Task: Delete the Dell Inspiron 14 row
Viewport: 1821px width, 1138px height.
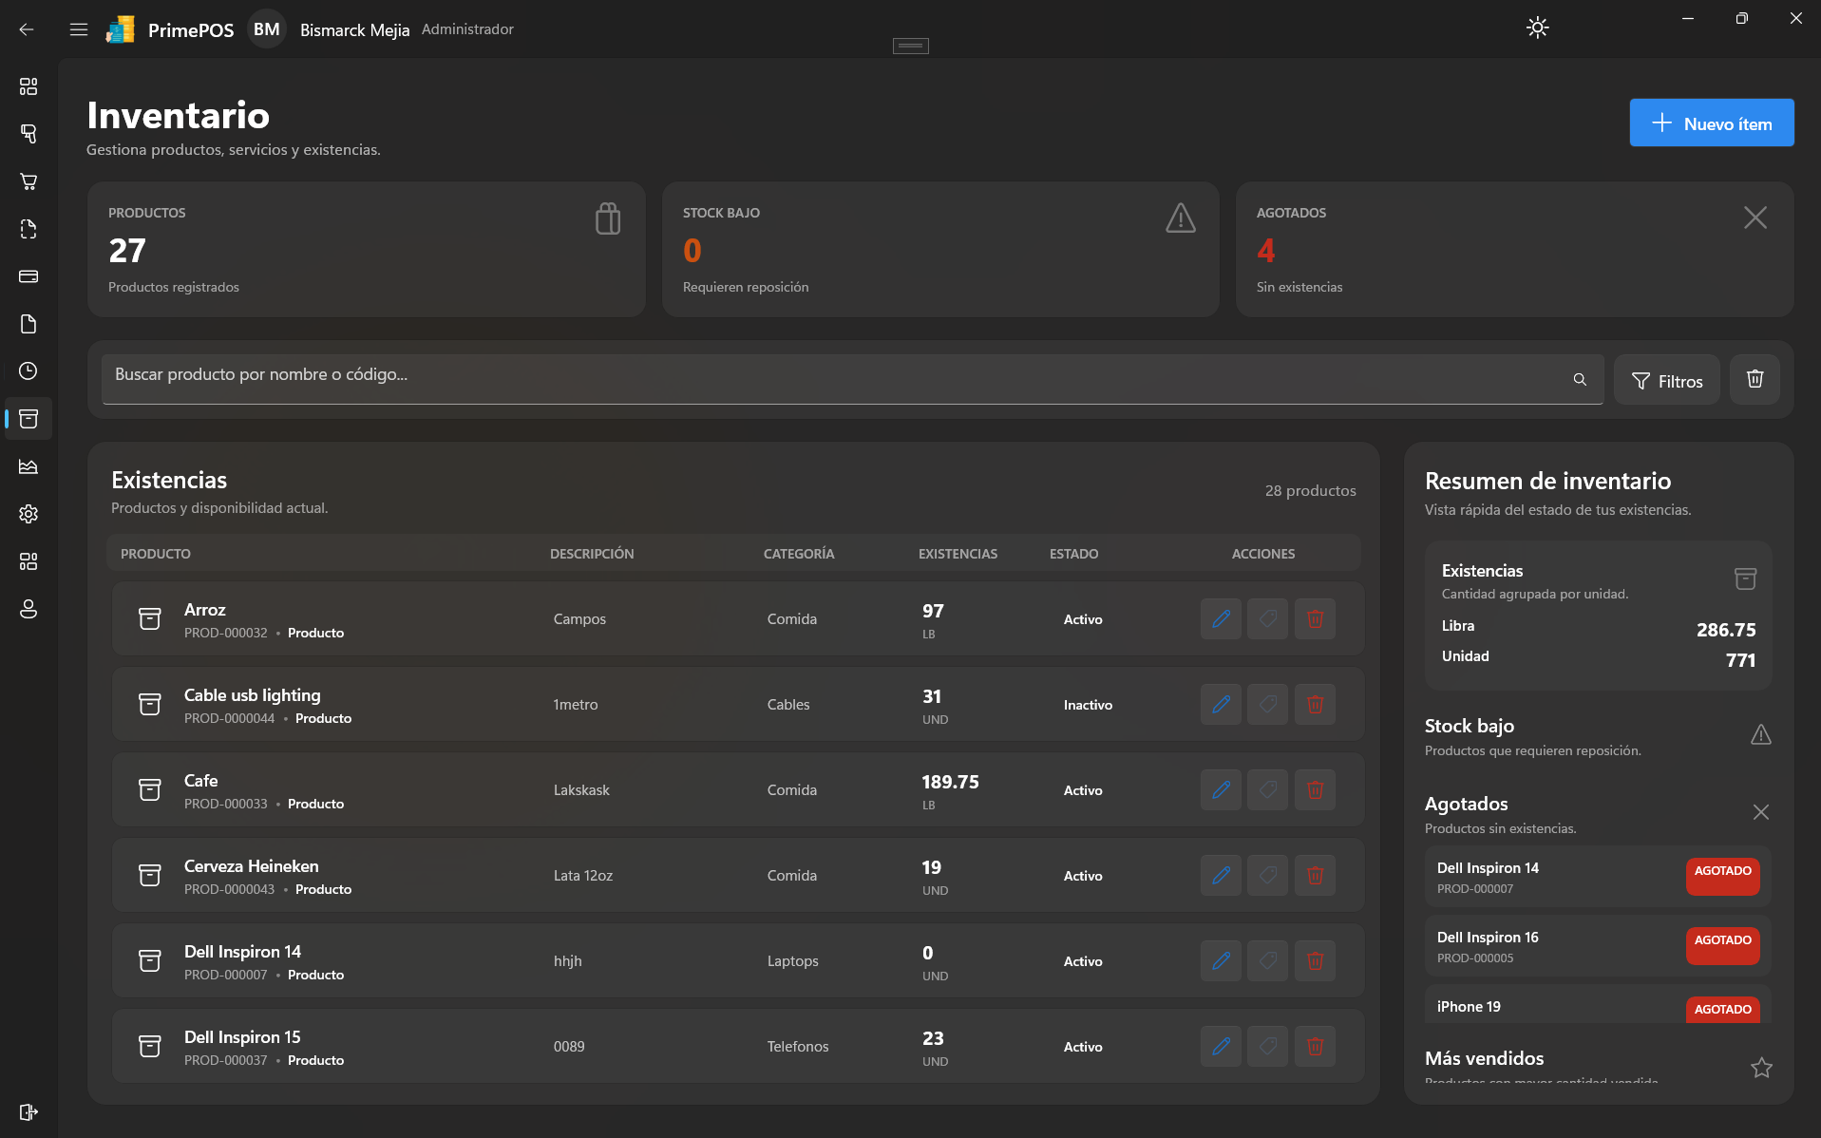Action: (1315, 960)
